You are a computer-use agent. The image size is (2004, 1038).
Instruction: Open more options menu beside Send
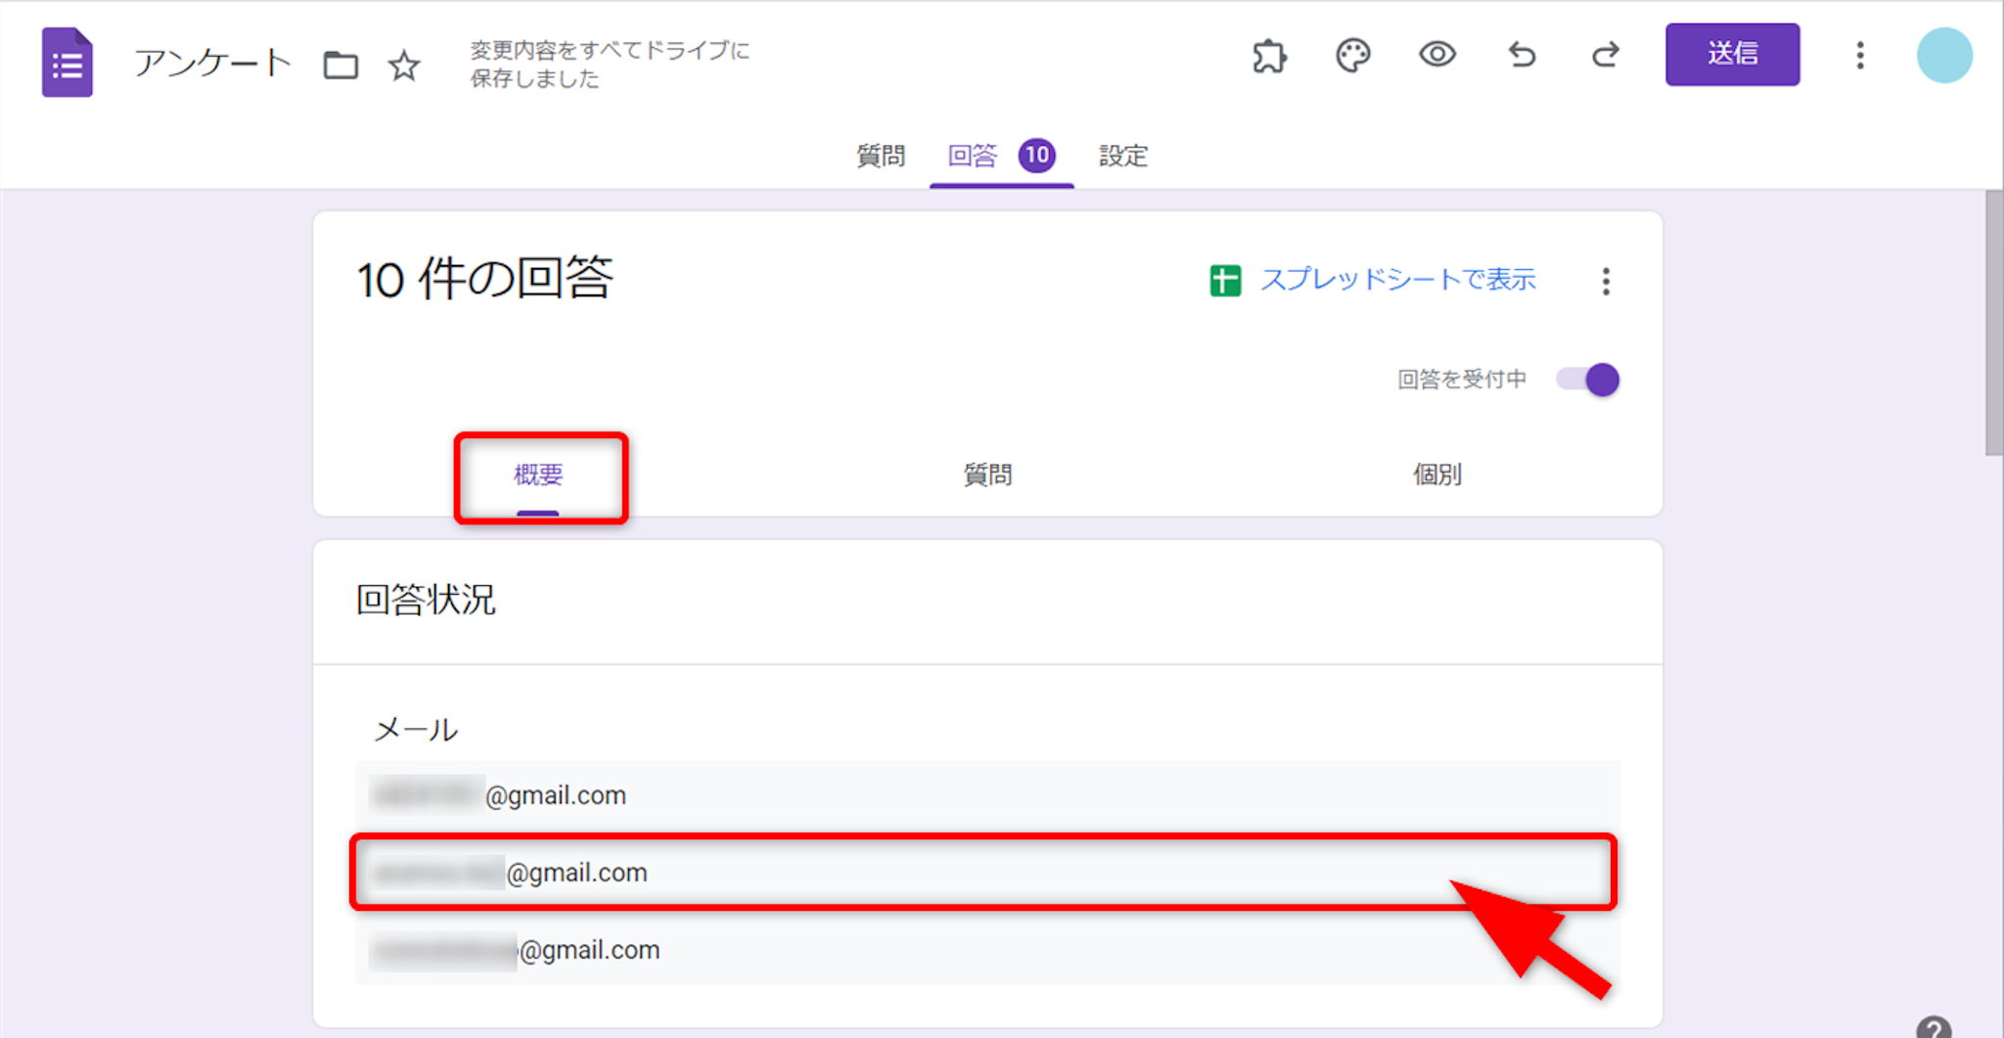[x=1860, y=56]
